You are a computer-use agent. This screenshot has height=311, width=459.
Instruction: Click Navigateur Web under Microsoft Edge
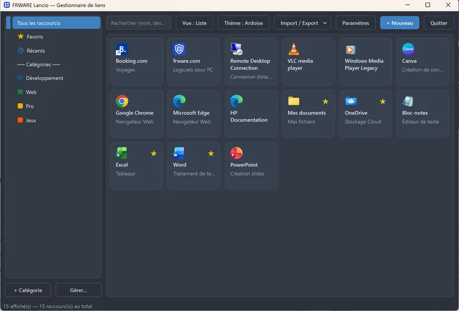point(192,122)
